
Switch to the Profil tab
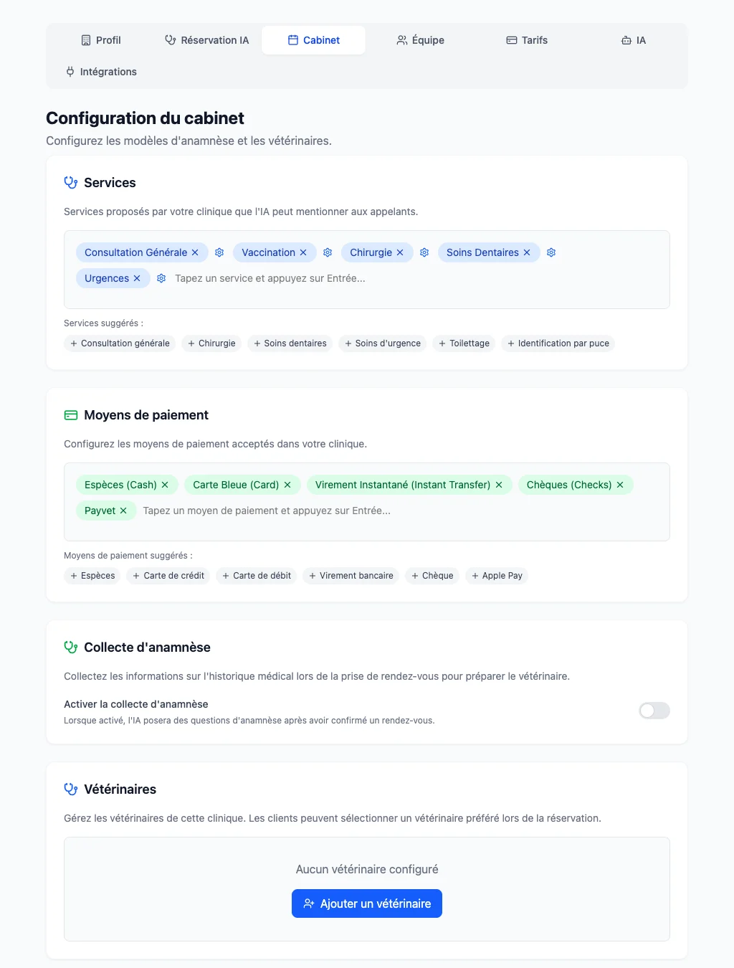(101, 40)
